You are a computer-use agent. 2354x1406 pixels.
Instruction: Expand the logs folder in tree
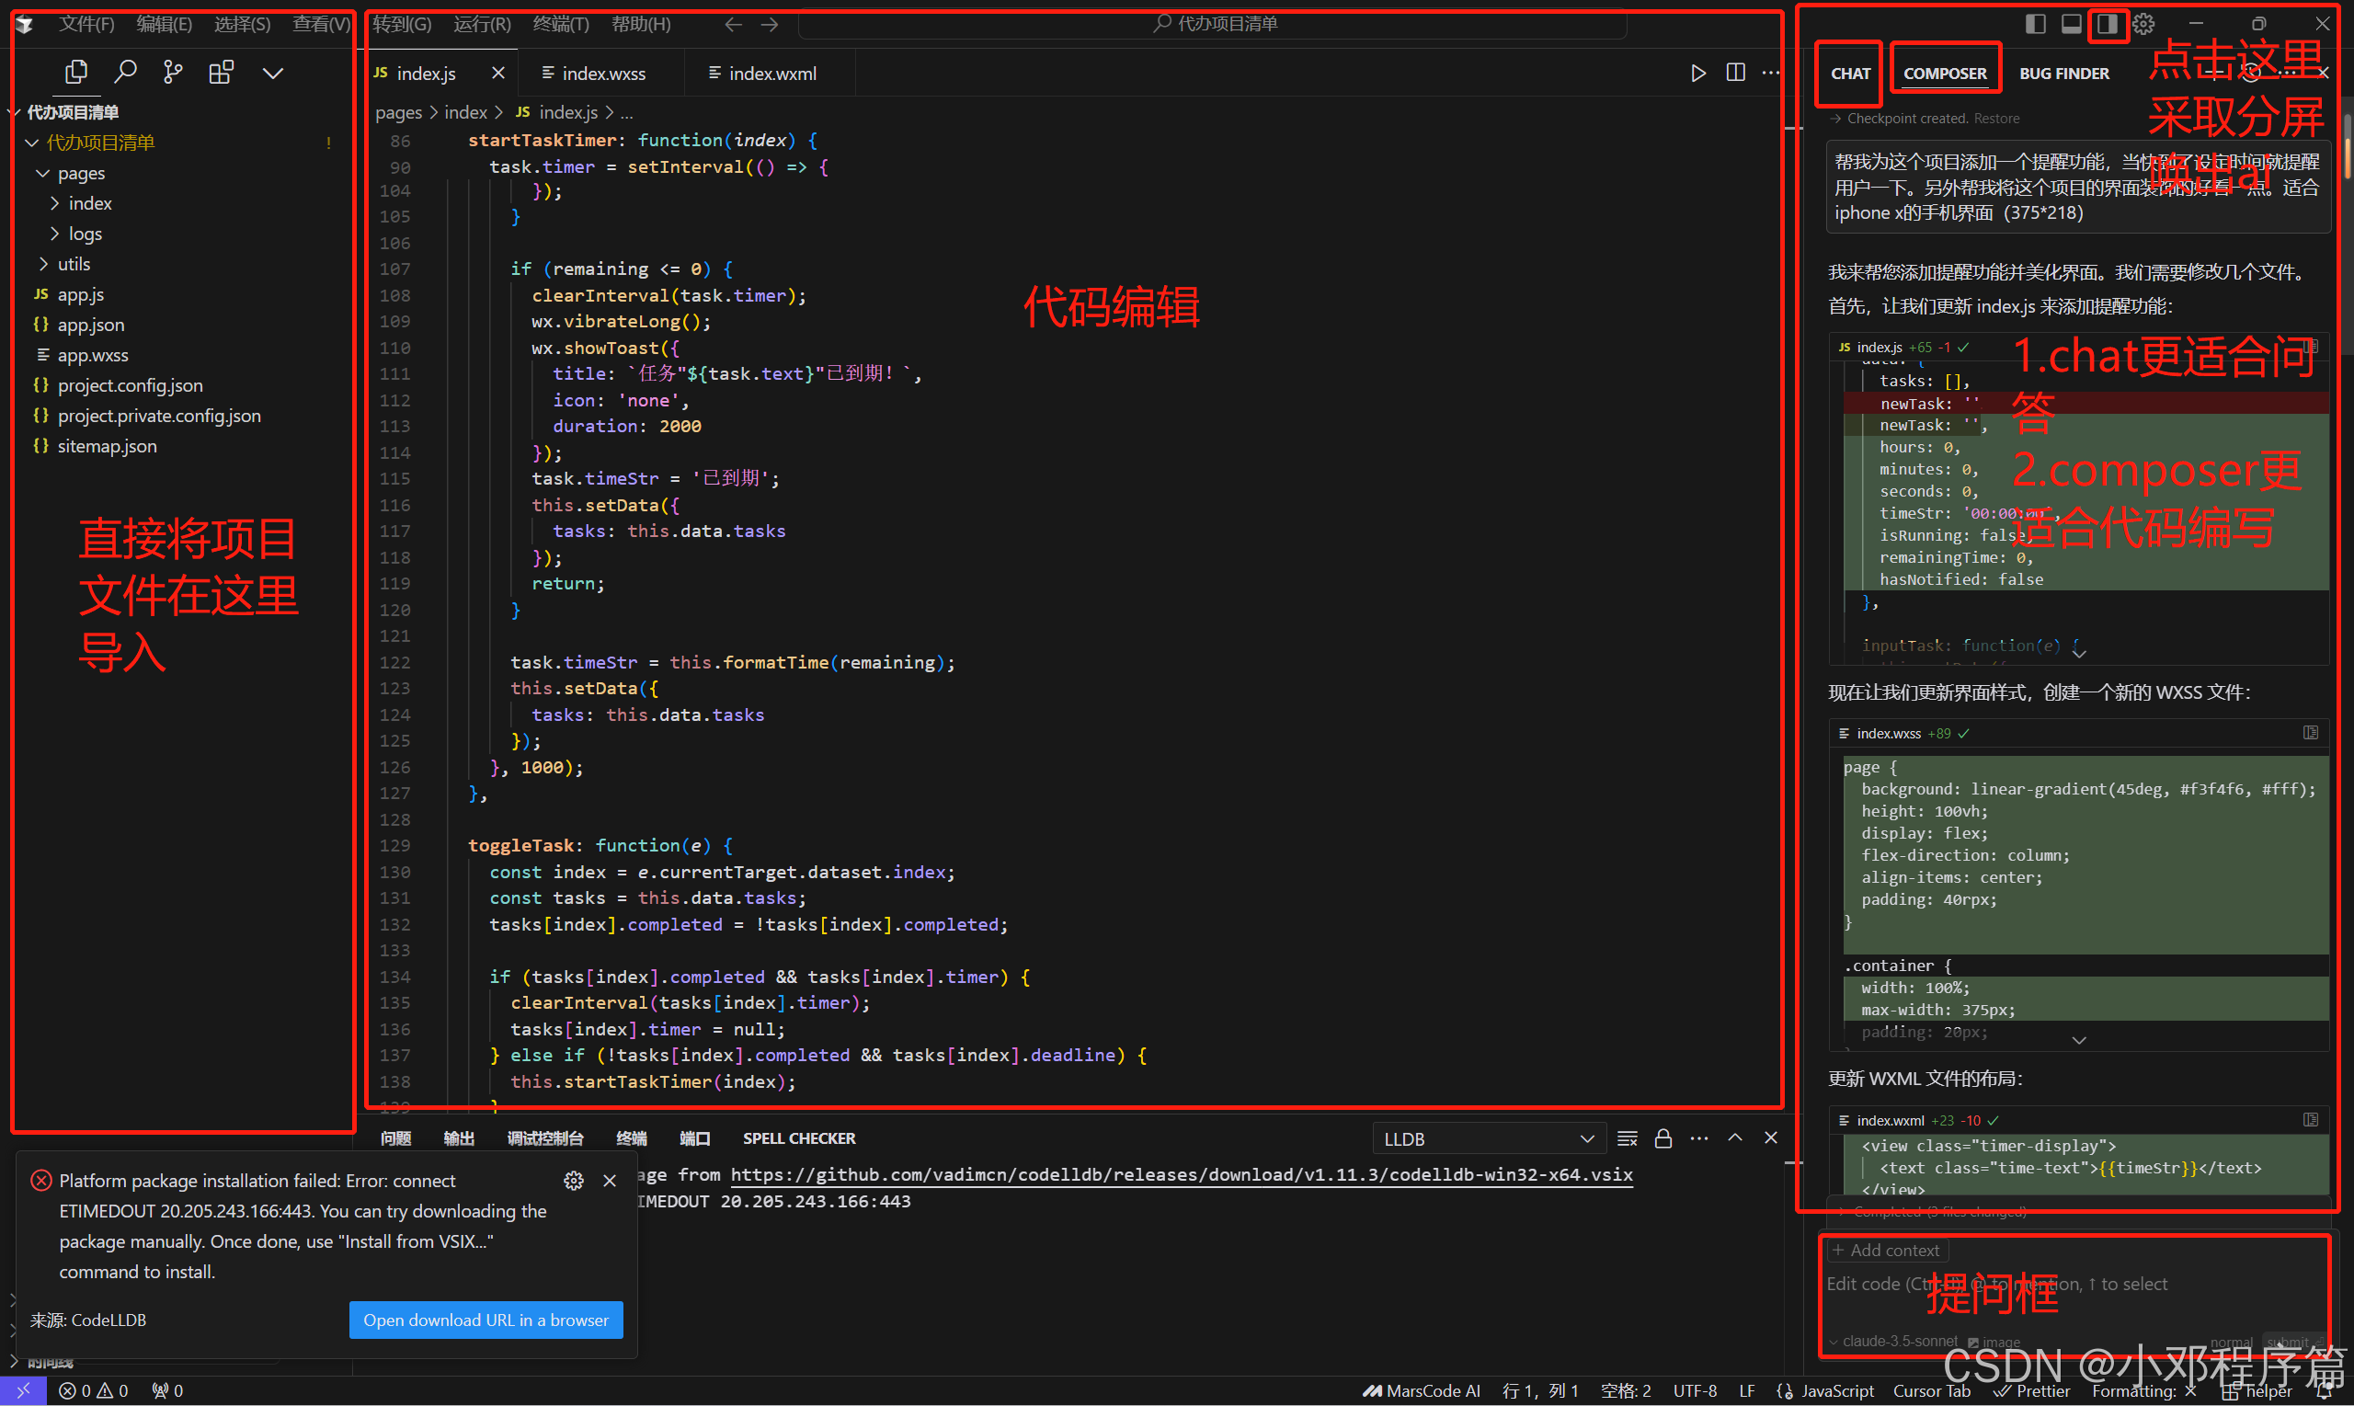click(85, 233)
